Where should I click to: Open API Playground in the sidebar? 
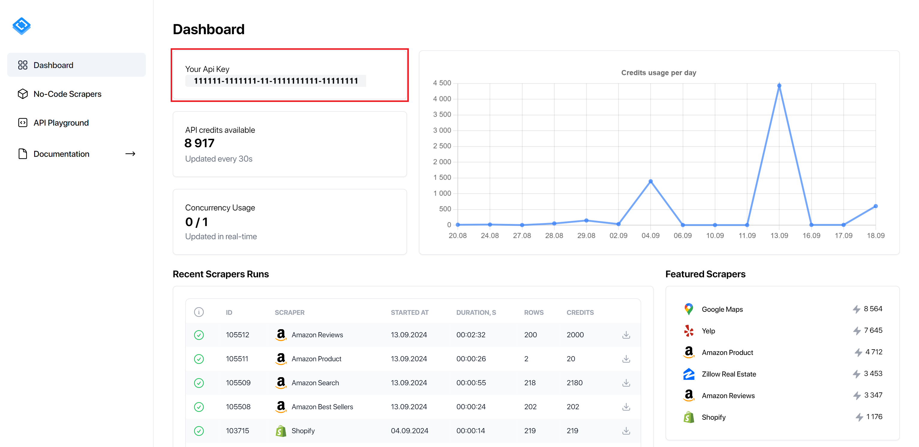click(76, 123)
